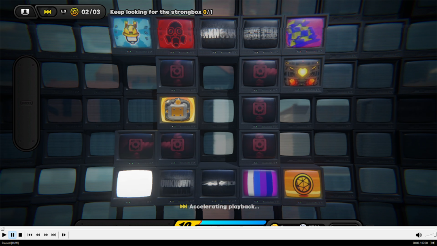Stop the video playback
The width and height of the screenshot is (437, 246).
pyautogui.click(x=20, y=235)
